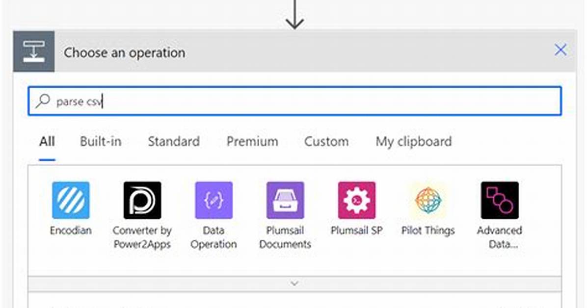
Task: Switch to the All tab
Action: pyautogui.click(x=47, y=142)
